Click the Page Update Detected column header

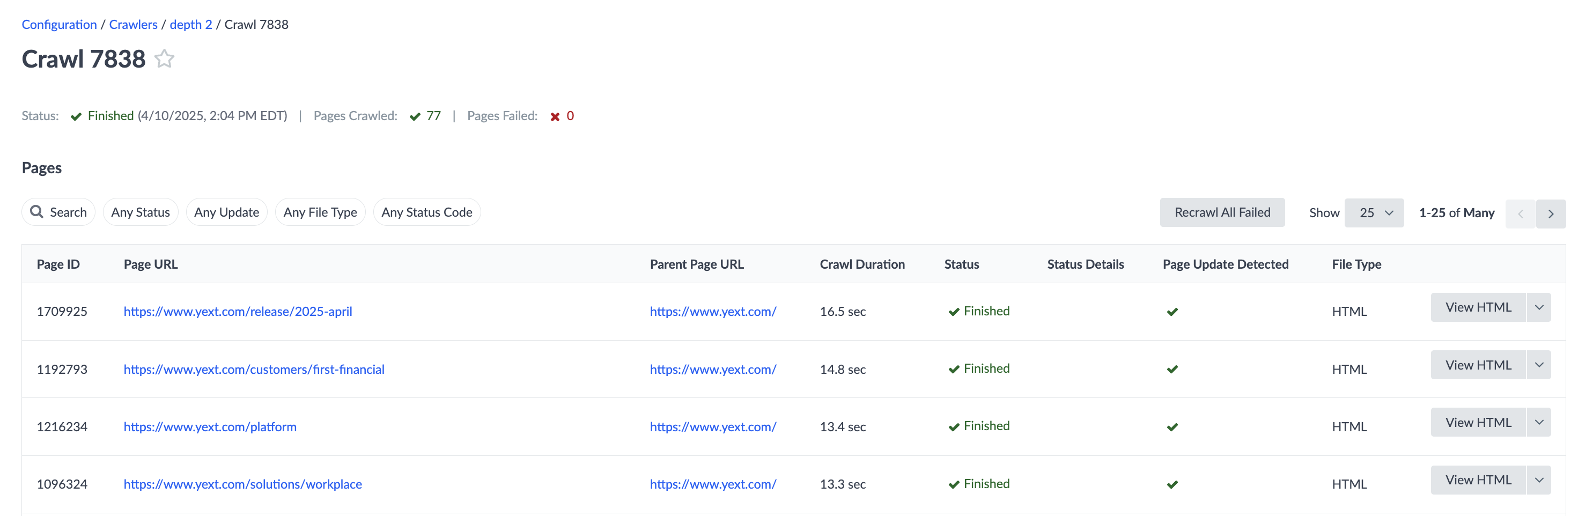(1226, 264)
